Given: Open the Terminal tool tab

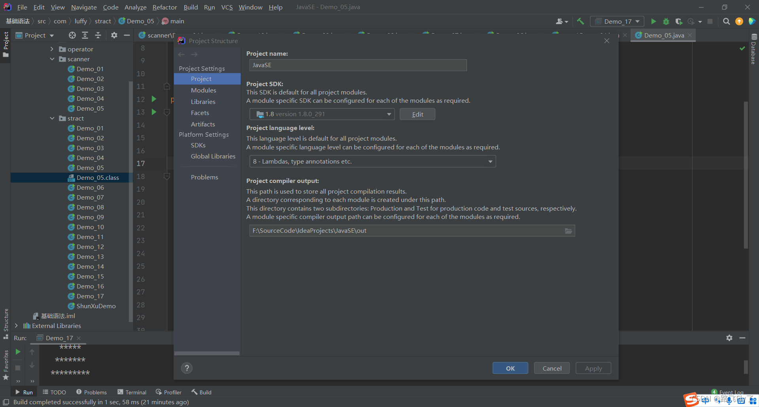Looking at the screenshot, I should pyautogui.click(x=132, y=392).
